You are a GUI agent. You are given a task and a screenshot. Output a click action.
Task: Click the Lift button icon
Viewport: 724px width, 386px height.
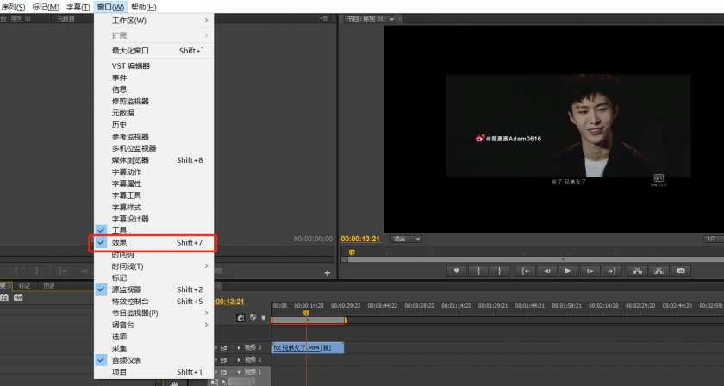coord(638,271)
